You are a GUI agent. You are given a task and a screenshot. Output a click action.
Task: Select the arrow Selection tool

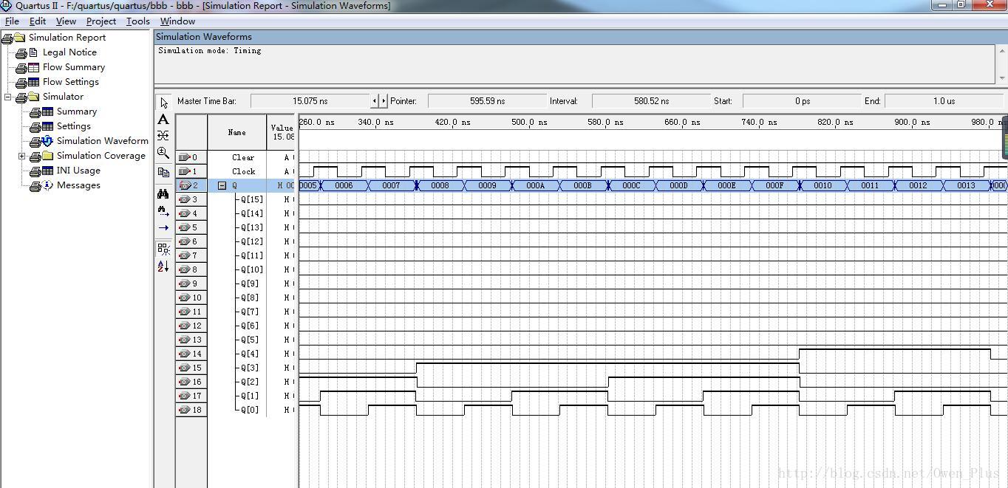[x=163, y=103]
